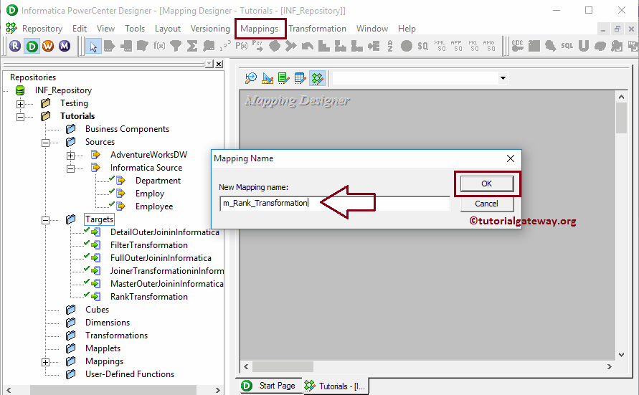The height and width of the screenshot is (395, 639).
Task: Select the arrow pointer tool
Action: [93, 47]
